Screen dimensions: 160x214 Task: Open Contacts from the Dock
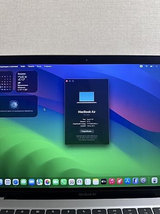80,182
